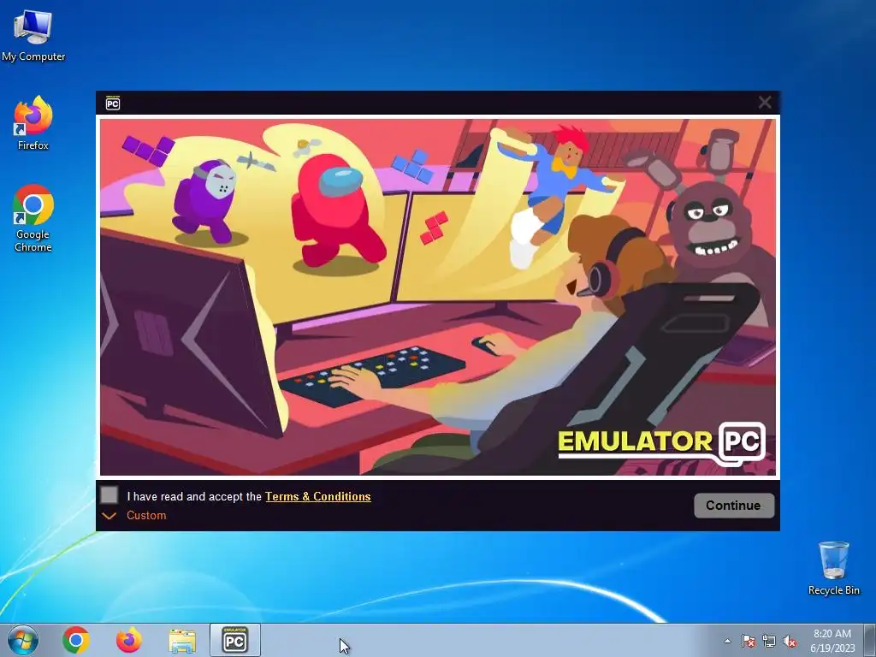The image size is (876, 657).
Task: Tick the Terms & Conditions acceptance checkbox
Action: point(109,495)
